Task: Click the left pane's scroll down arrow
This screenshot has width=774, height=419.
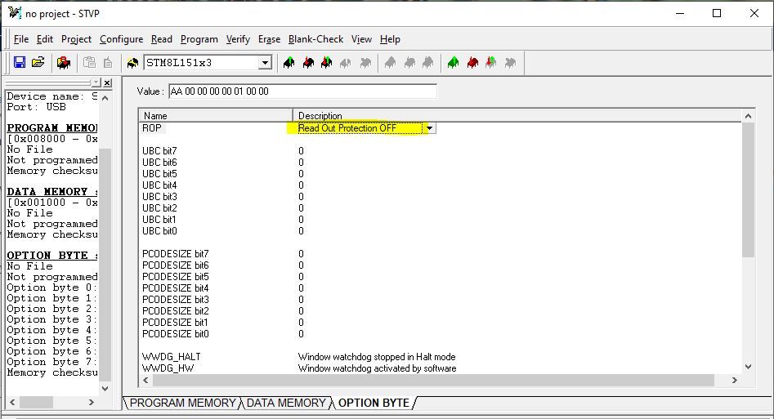Action: [x=105, y=389]
